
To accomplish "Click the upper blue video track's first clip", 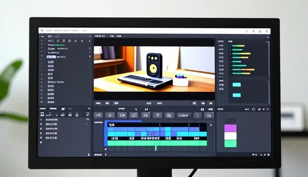I will pos(111,129).
